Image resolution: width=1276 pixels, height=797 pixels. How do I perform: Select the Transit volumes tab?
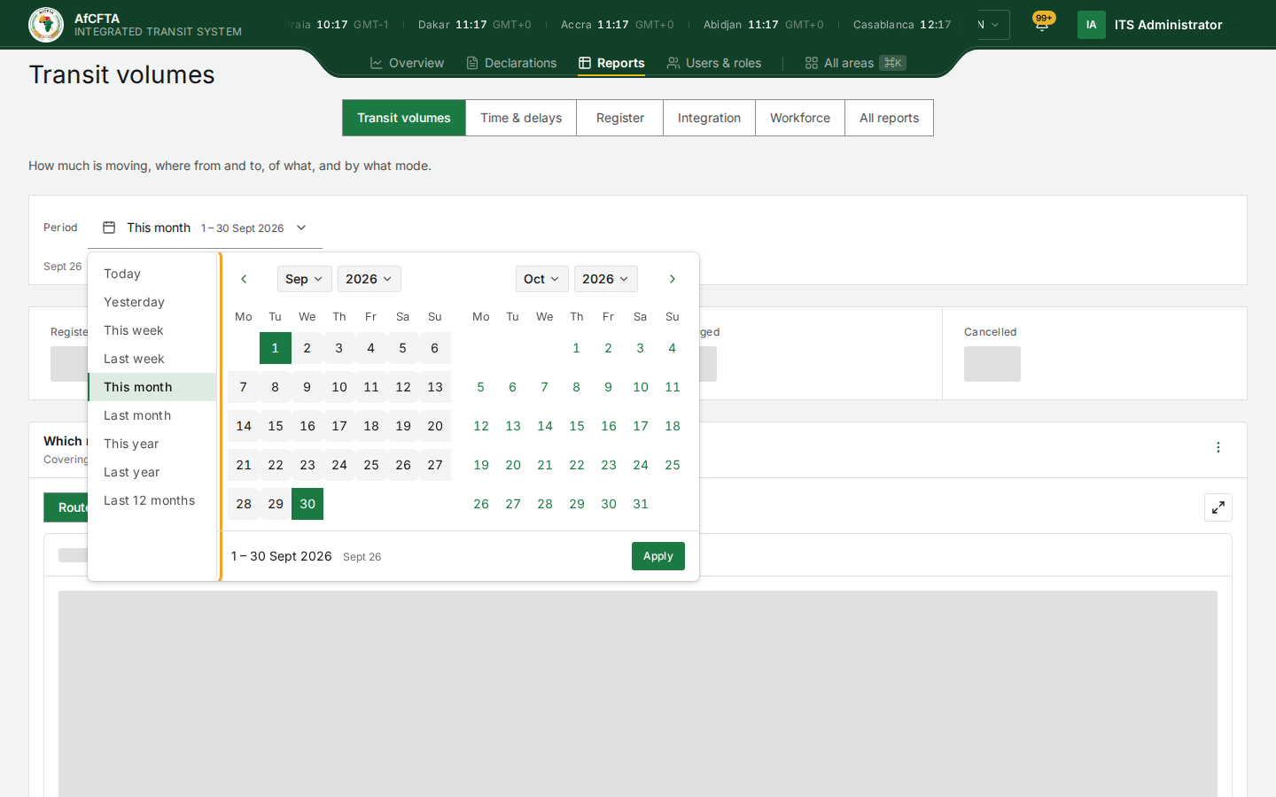pyautogui.click(x=404, y=118)
